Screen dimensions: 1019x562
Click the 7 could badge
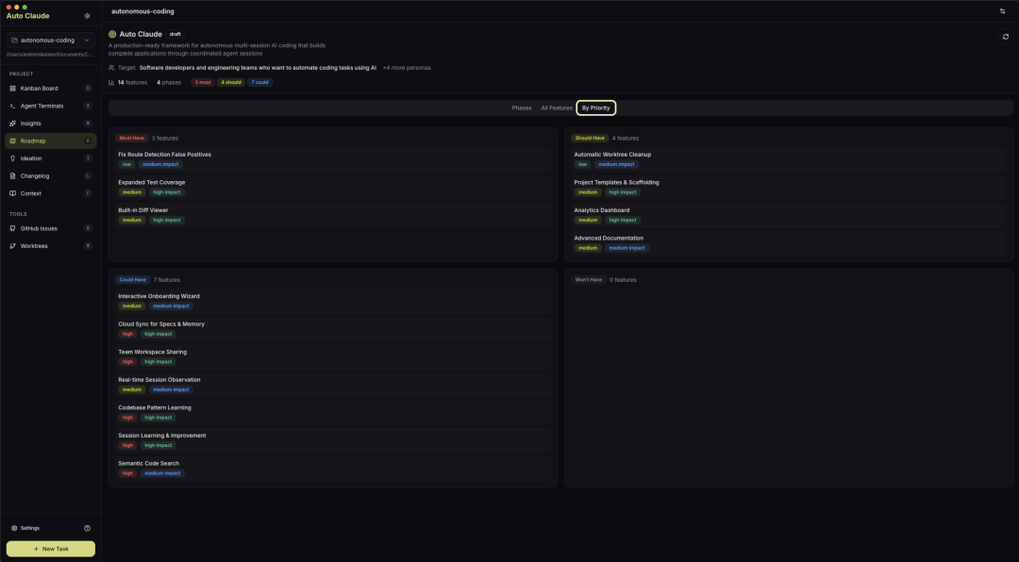point(260,83)
